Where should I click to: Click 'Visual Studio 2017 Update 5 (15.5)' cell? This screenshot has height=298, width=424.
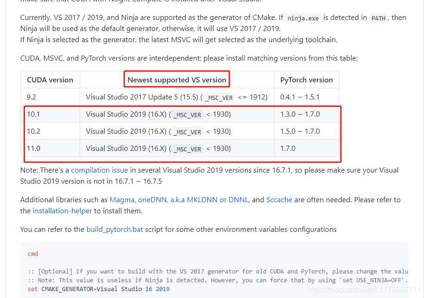pyautogui.click(x=177, y=97)
